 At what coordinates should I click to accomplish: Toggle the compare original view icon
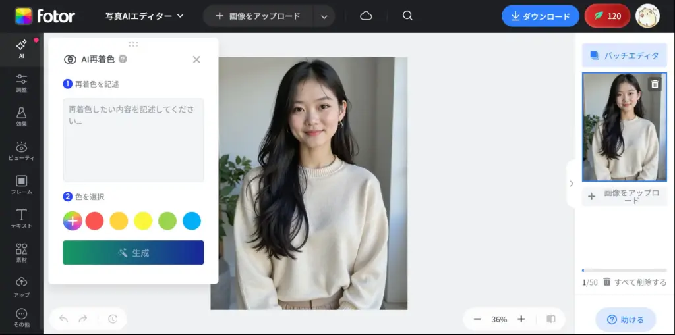pyautogui.click(x=550, y=319)
